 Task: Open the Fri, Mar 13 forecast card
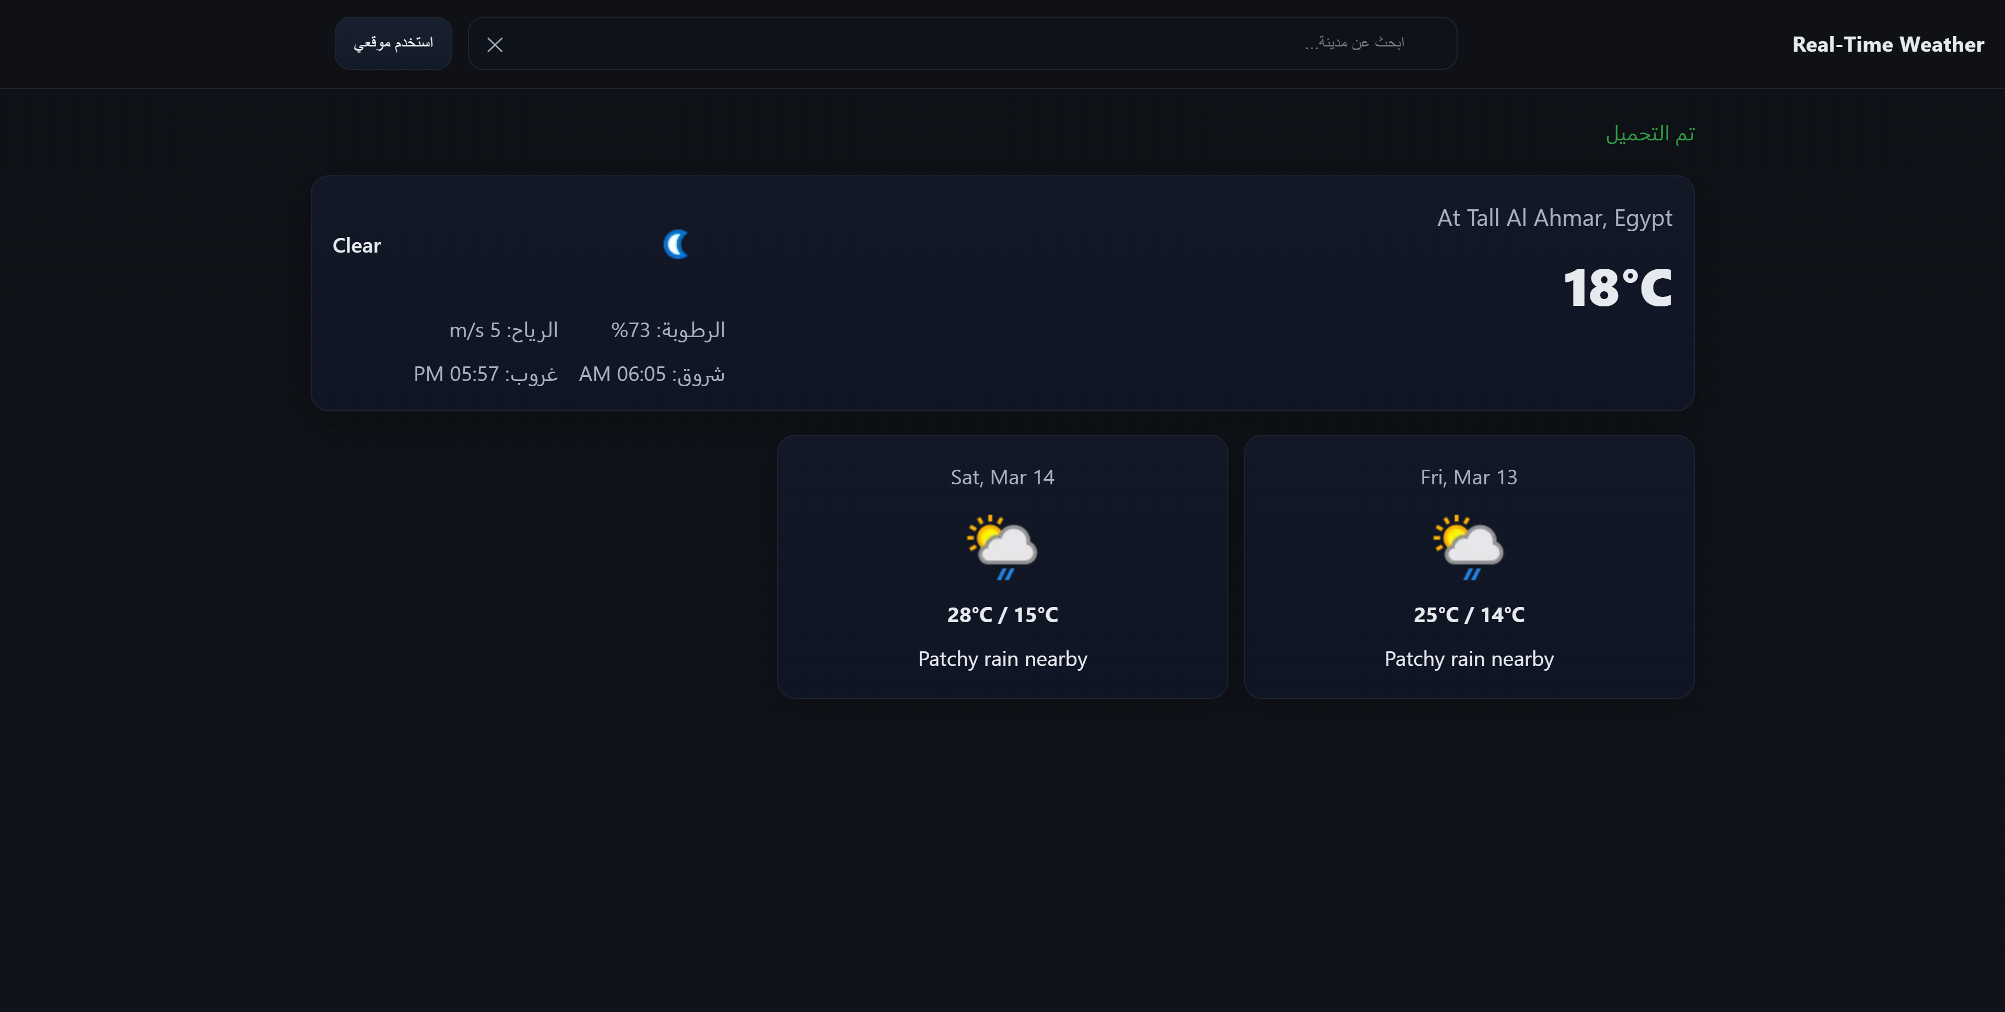click(x=1468, y=566)
